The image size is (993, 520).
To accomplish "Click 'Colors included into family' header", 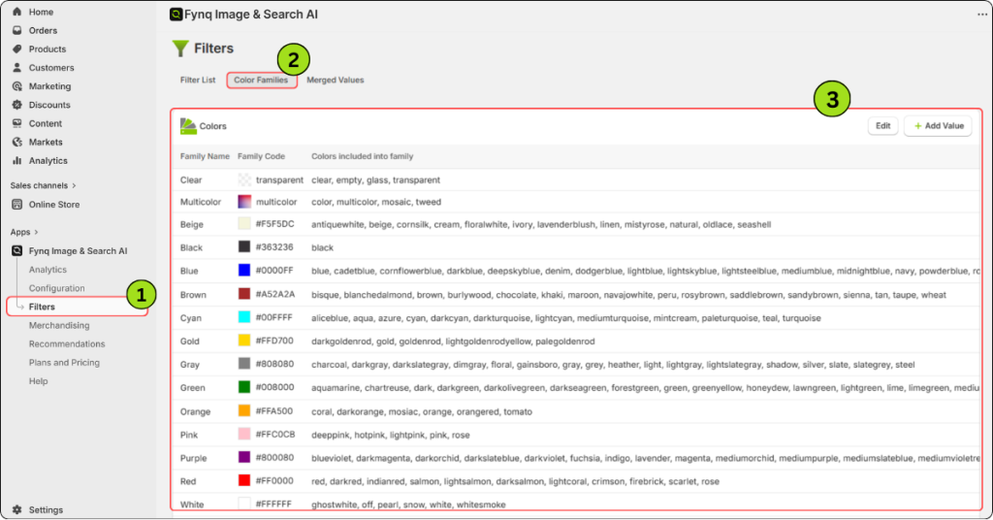I will point(363,156).
